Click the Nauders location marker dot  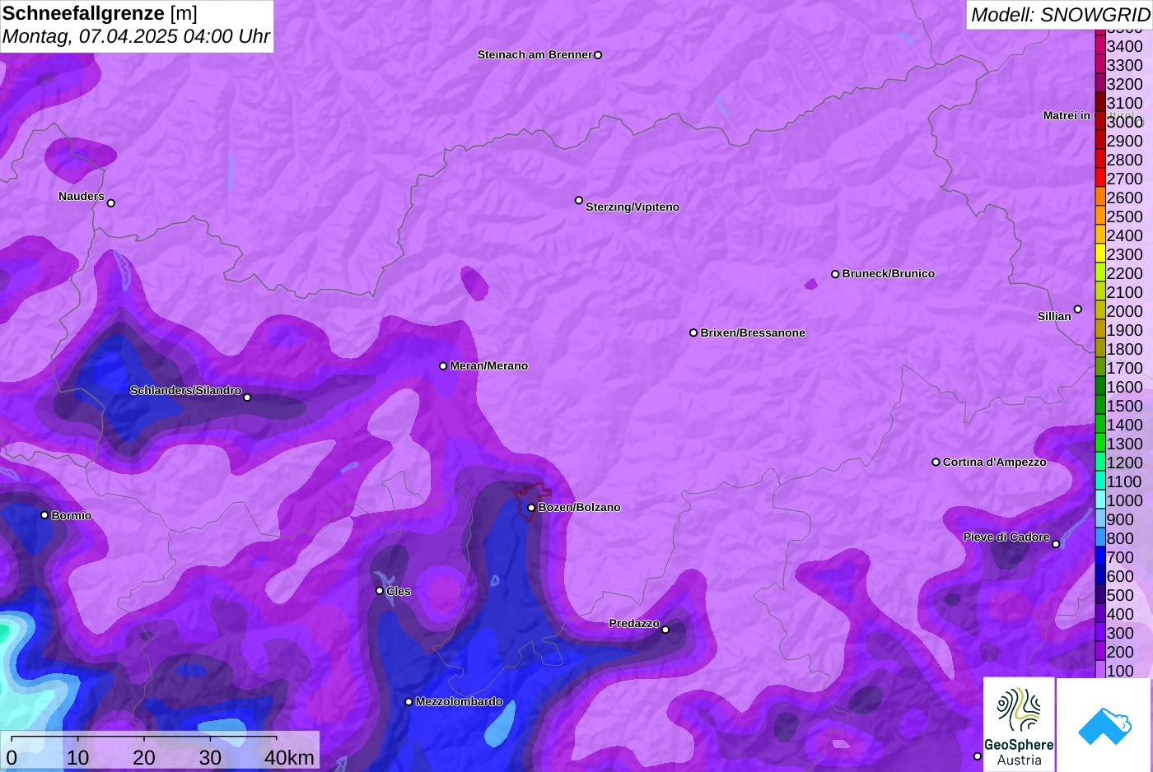[x=111, y=203]
